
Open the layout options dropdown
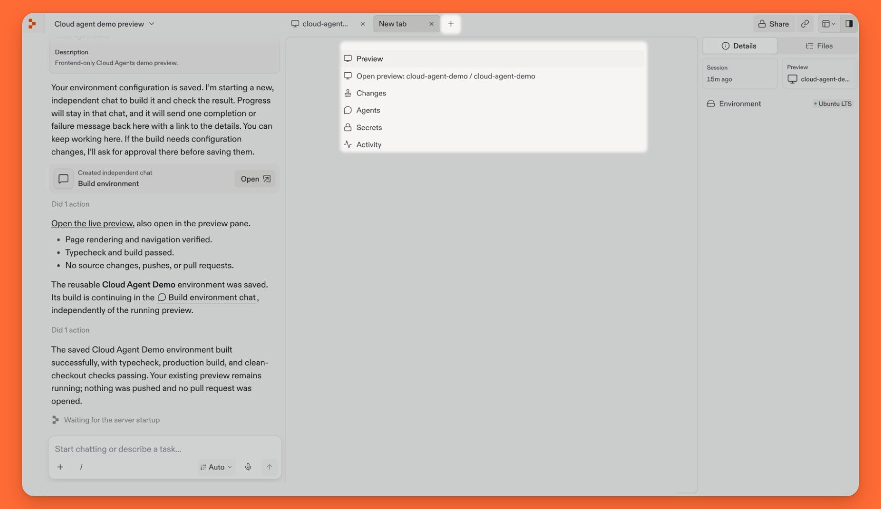(x=829, y=24)
